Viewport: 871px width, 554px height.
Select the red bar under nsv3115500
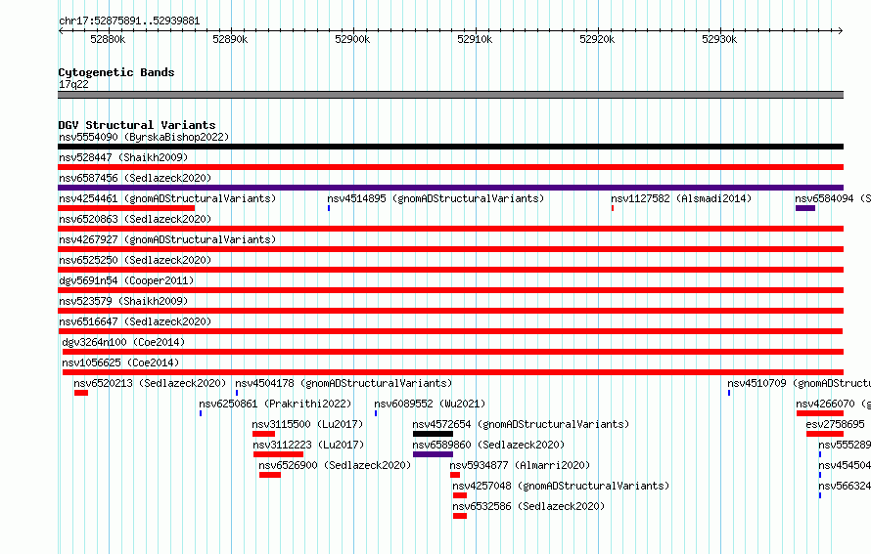[264, 434]
